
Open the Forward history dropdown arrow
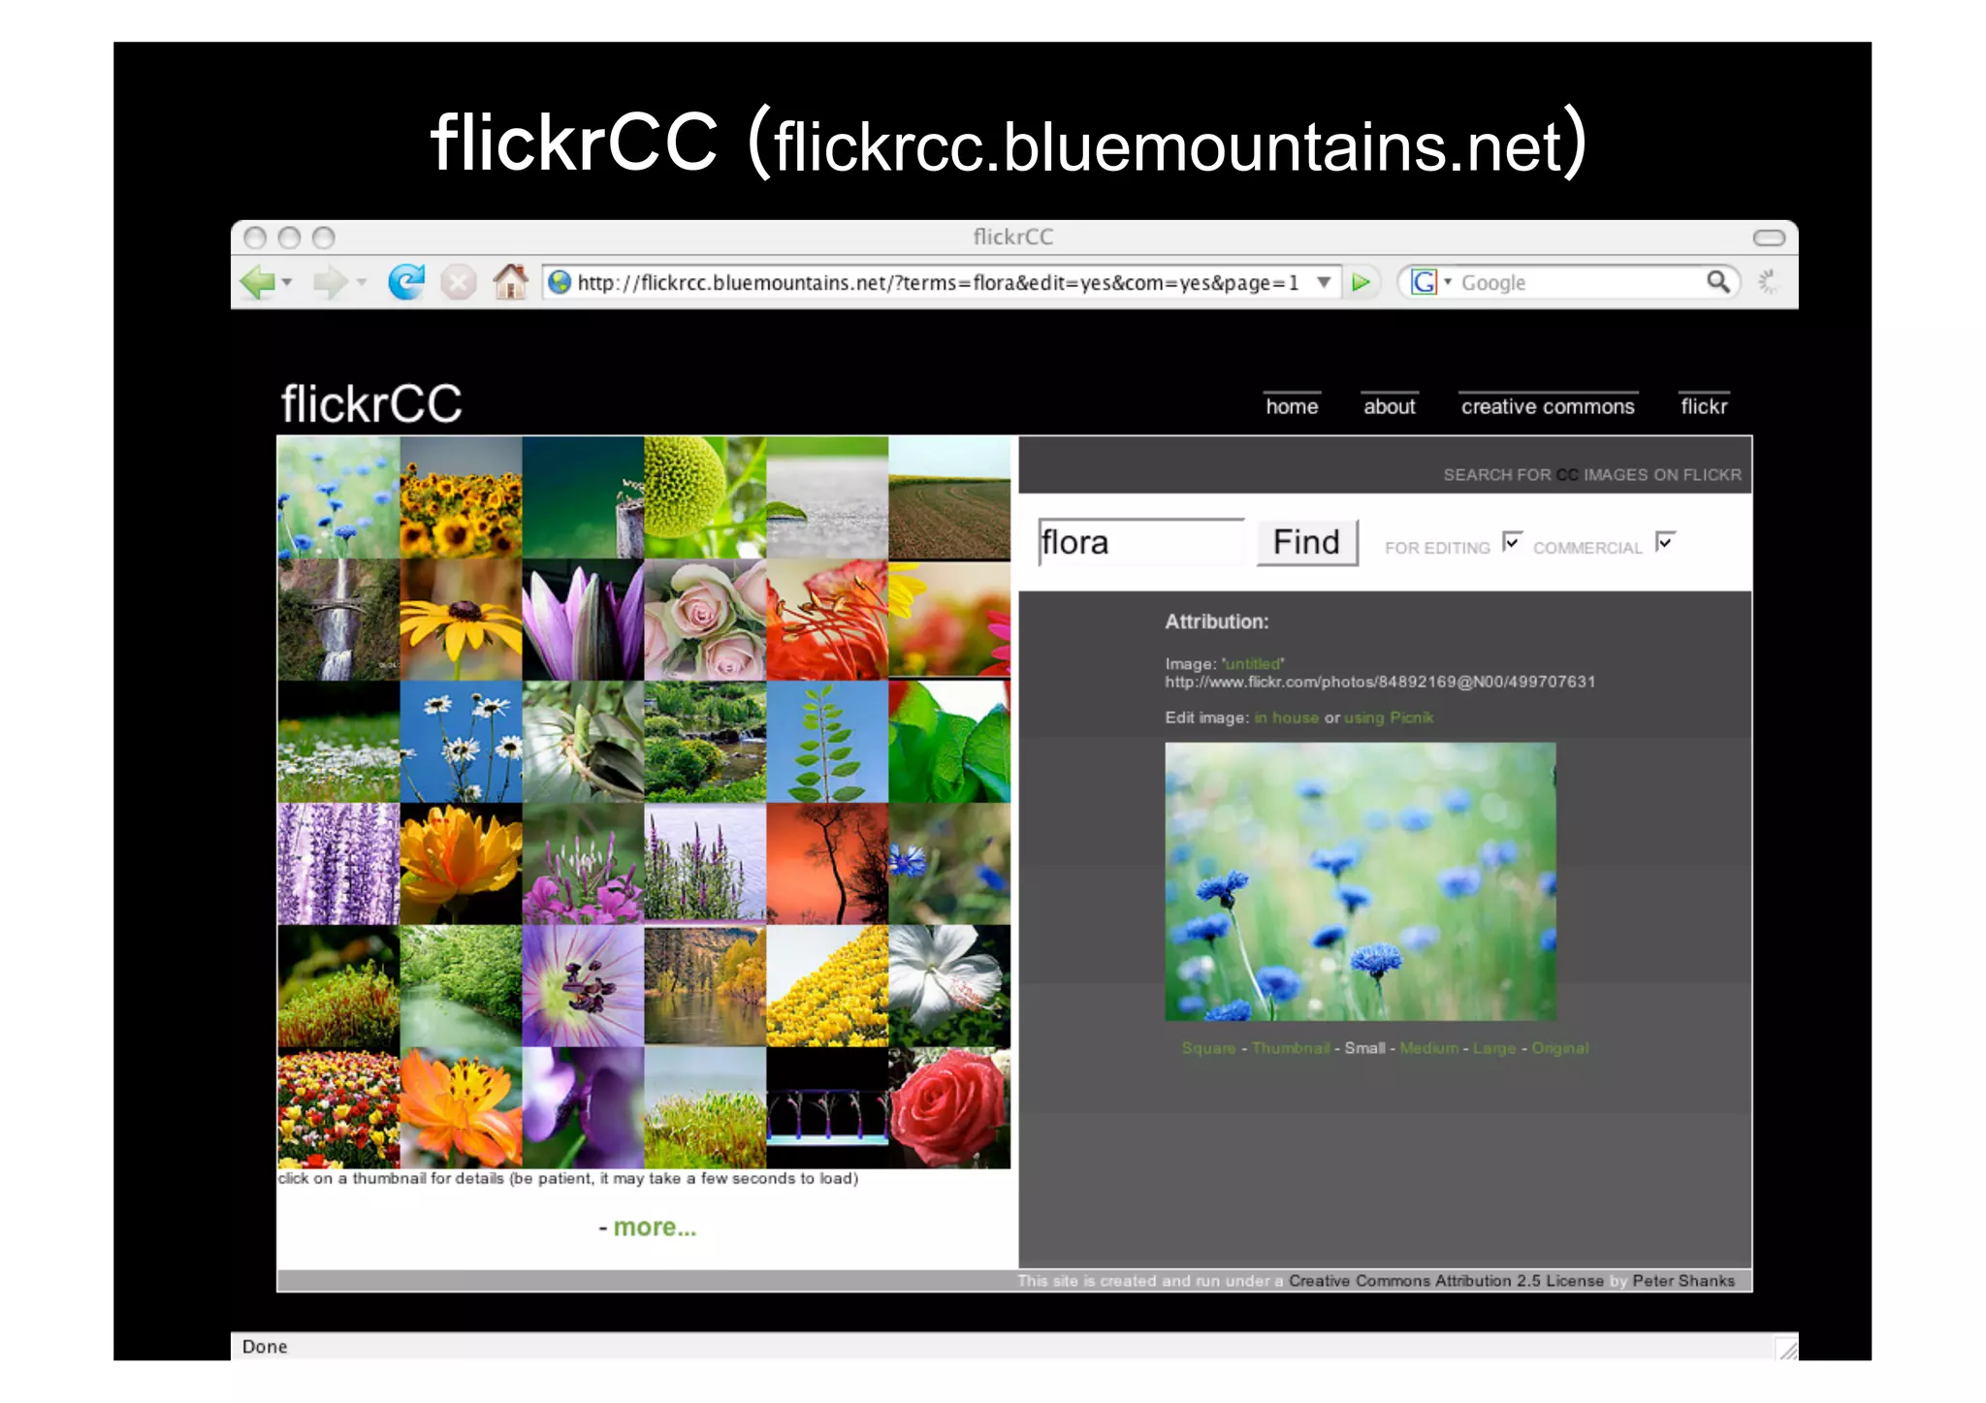362,283
